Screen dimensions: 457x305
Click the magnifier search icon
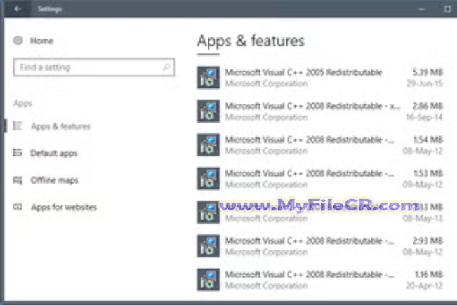(x=166, y=67)
